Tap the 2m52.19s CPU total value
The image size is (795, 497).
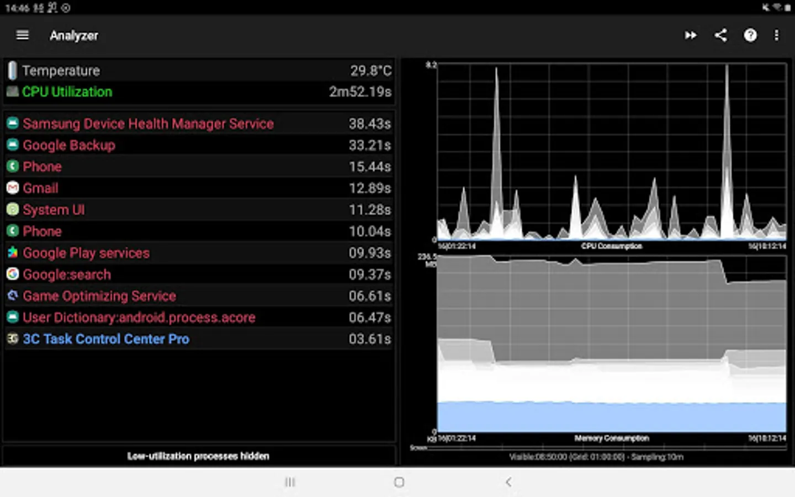(x=361, y=92)
